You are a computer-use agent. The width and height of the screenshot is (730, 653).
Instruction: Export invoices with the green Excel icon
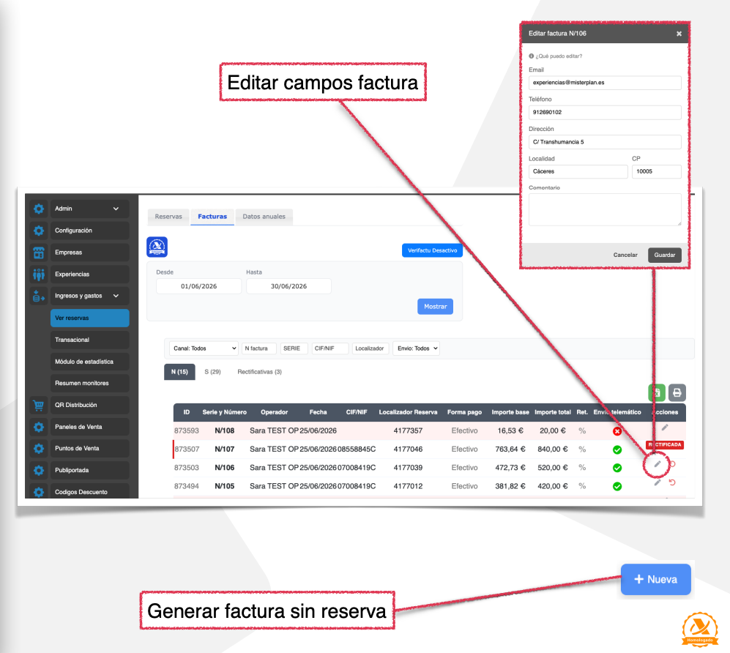(x=657, y=393)
